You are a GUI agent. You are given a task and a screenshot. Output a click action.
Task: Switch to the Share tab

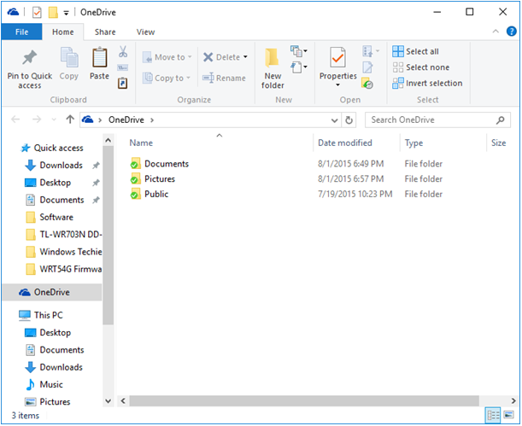coord(105,32)
